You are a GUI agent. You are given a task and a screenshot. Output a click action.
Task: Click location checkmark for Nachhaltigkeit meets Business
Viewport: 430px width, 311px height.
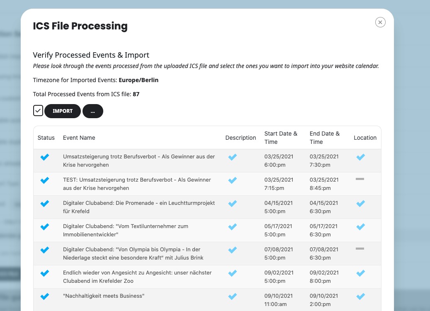tap(361, 296)
